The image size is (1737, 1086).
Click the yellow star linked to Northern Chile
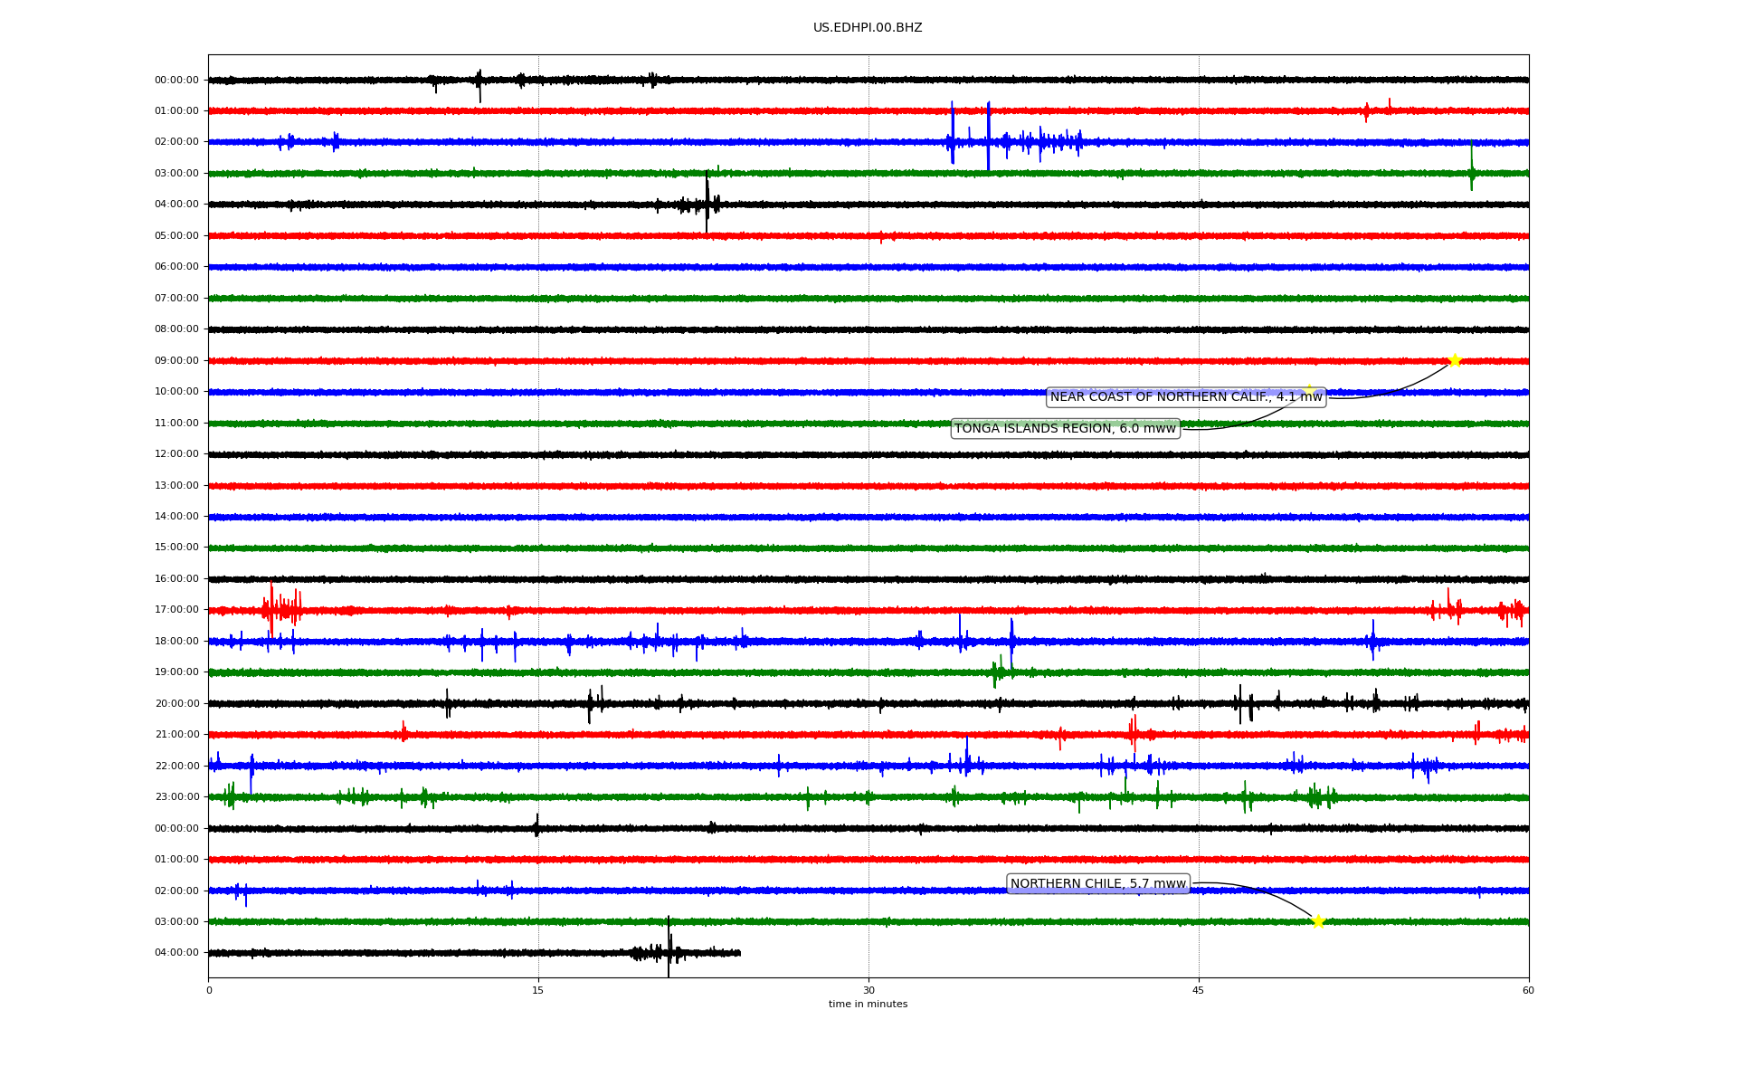point(1318,921)
